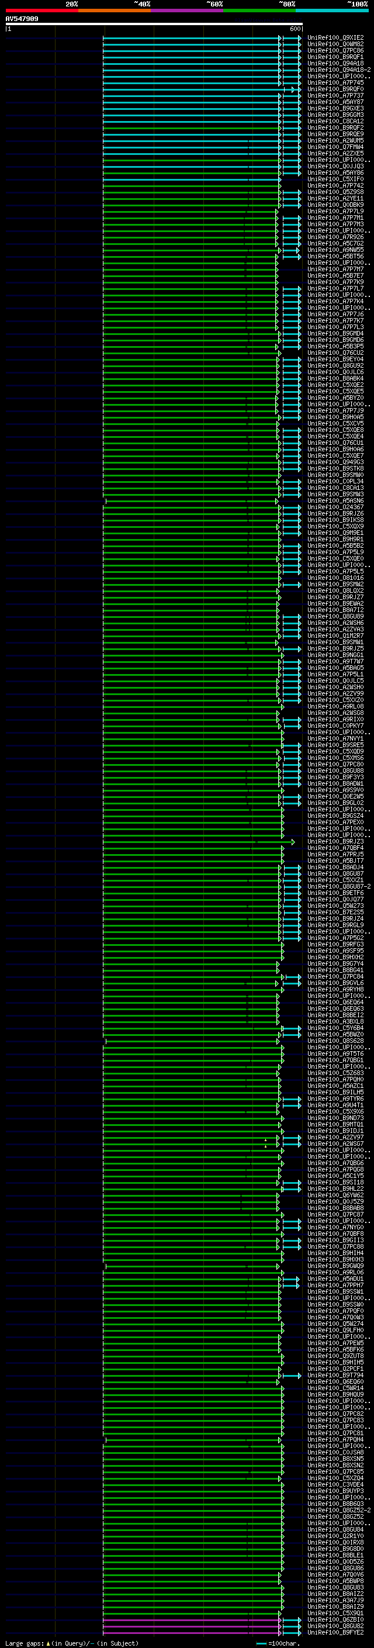Select label UniRef100_A7P7L9
This screenshot has width=374, height=1648.
click(x=335, y=211)
